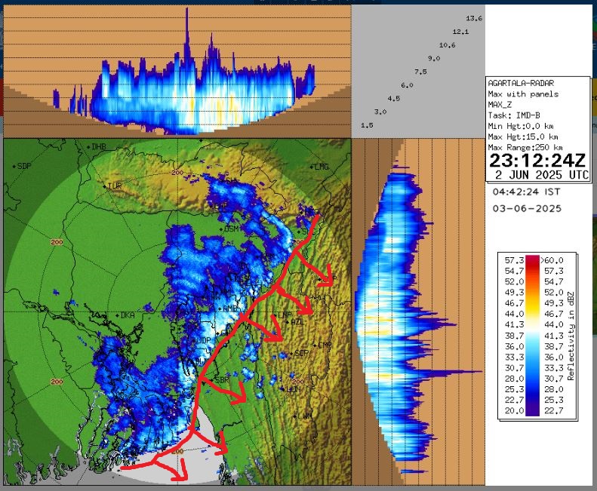Click the yellow band in reflectivity legend
Viewport: 597px width, 491px height.
tap(533, 312)
